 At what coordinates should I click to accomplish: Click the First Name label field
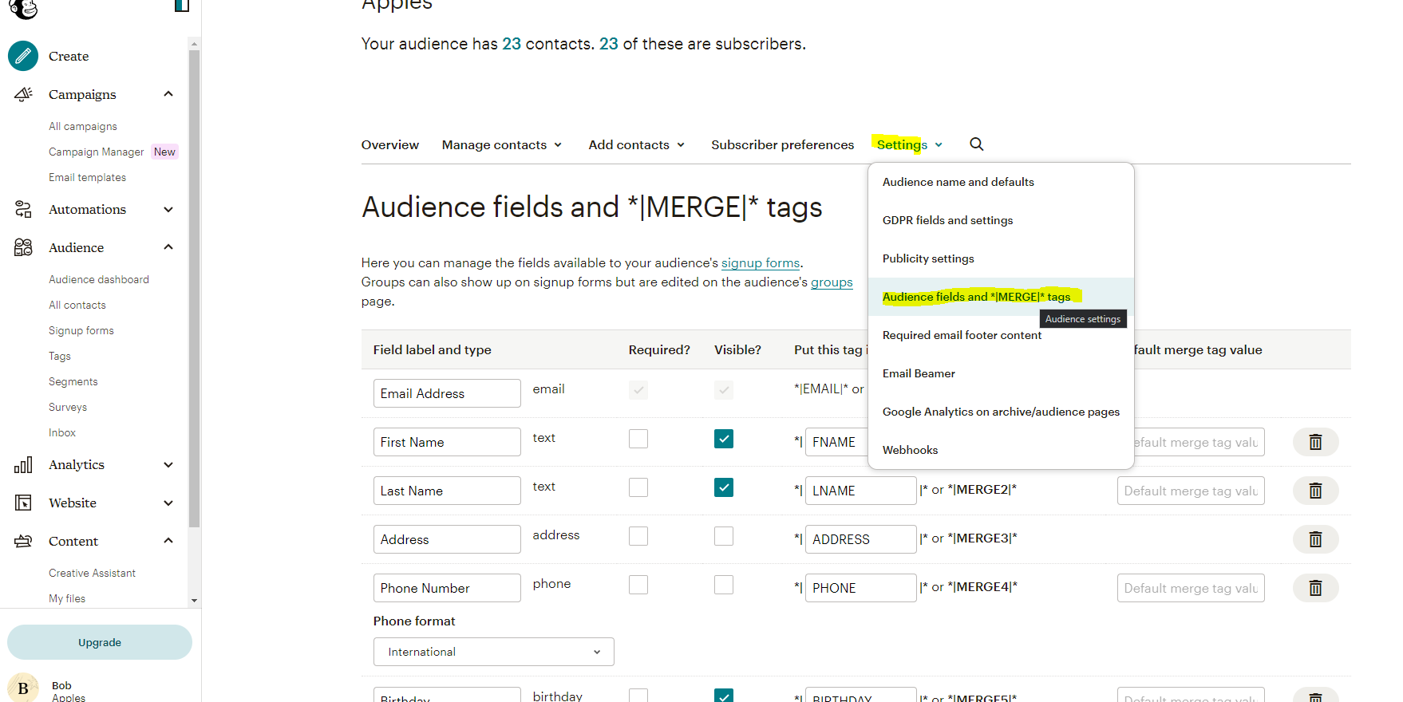click(447, 442)
